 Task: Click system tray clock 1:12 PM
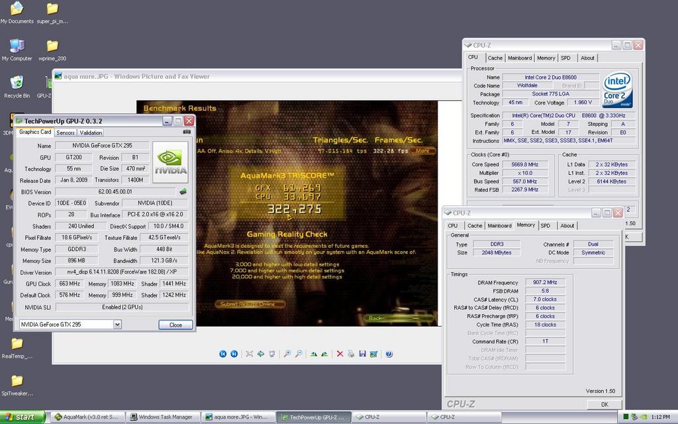tap(660, 417)
